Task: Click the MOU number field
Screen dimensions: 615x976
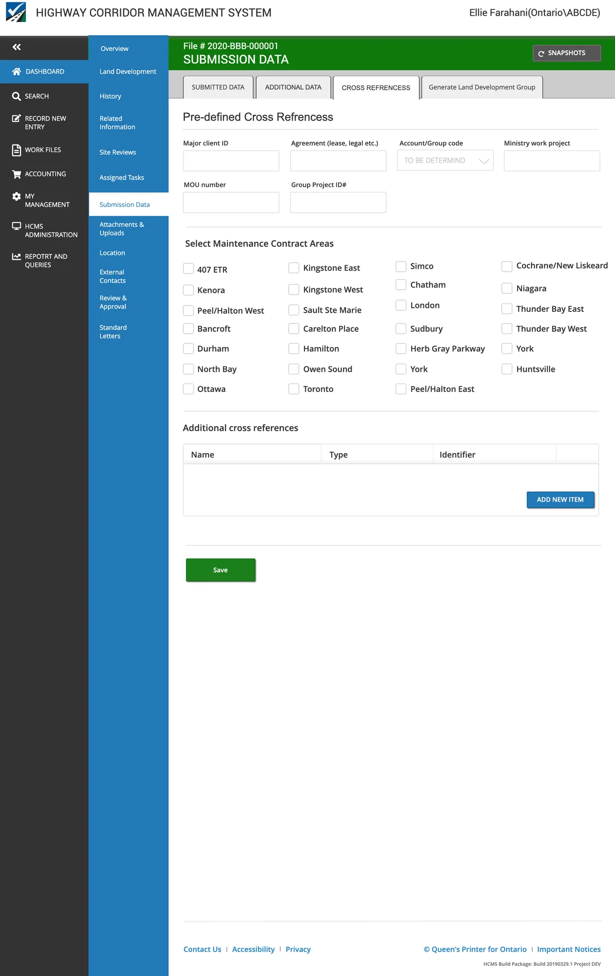Action: tap(231, 203)
